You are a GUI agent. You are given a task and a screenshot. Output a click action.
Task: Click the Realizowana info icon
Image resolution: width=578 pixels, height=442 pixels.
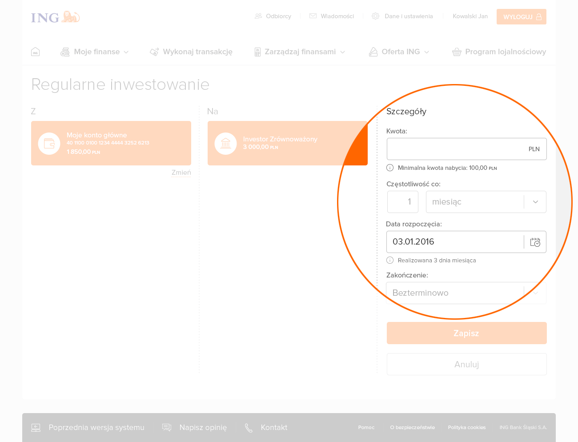(390, 260)
